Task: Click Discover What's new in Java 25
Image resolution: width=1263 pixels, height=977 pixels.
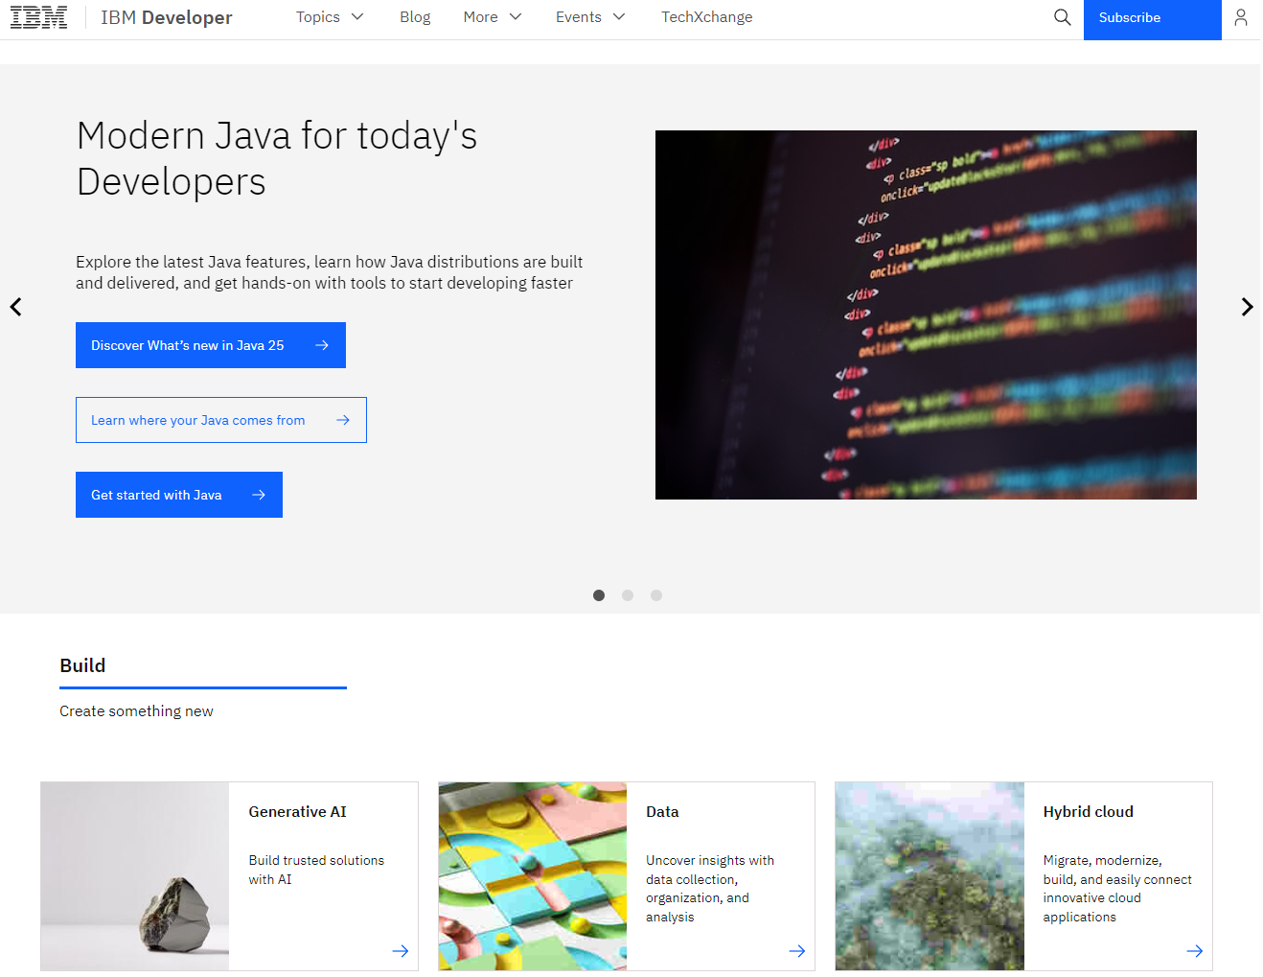Action: point(210,345)
